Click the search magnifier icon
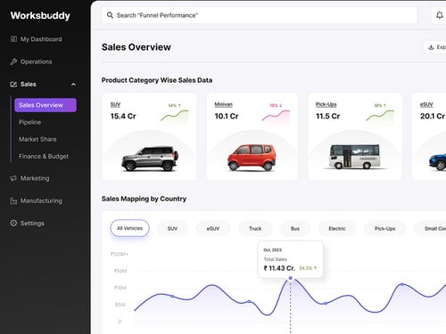The width and height of the screenshot is (446, 334). pyautogui.click(x=110, y=15)
